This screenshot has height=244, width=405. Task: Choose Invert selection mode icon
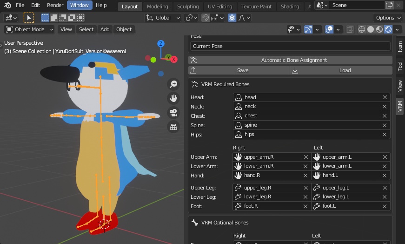click(x=72, y=18)
